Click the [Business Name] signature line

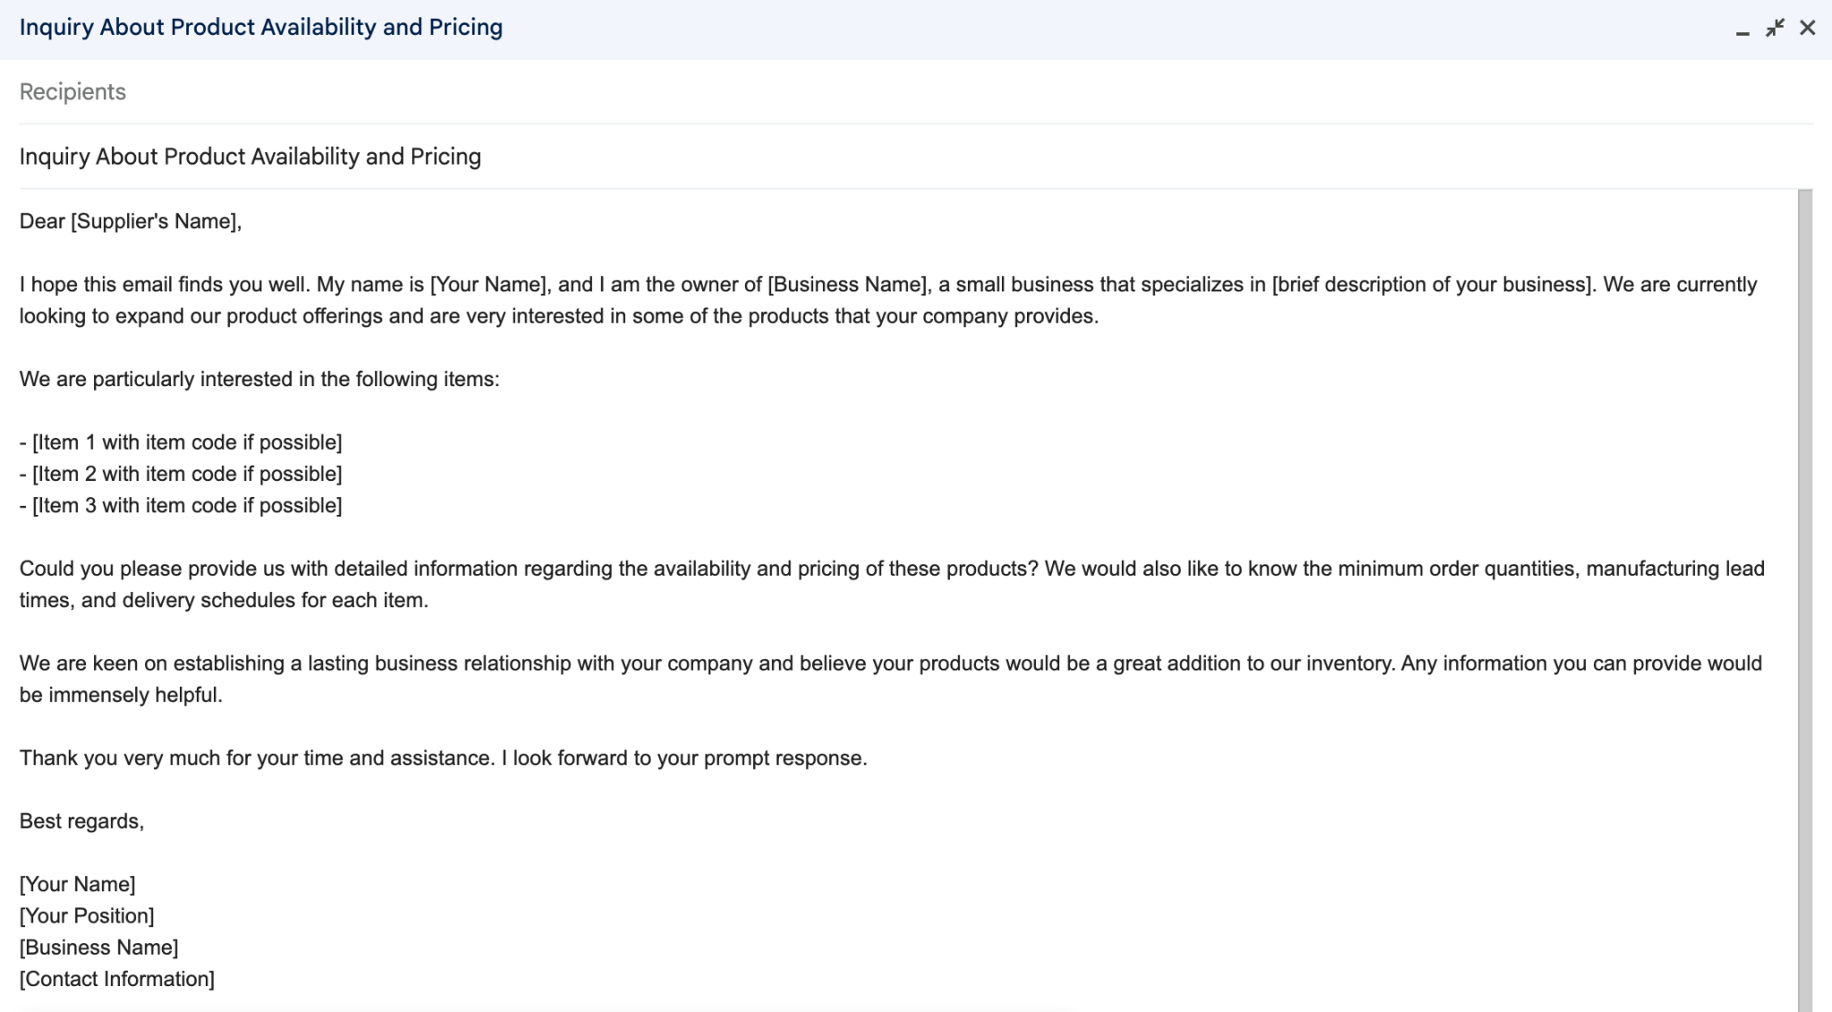[x=98, y=947]
